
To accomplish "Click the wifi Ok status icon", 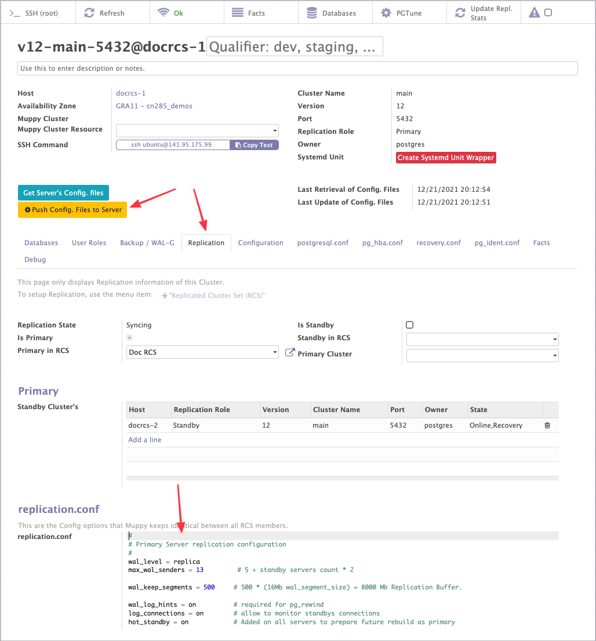I will pos(163,13).
